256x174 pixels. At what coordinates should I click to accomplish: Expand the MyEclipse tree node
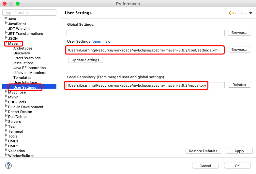(x=6, y=92)
